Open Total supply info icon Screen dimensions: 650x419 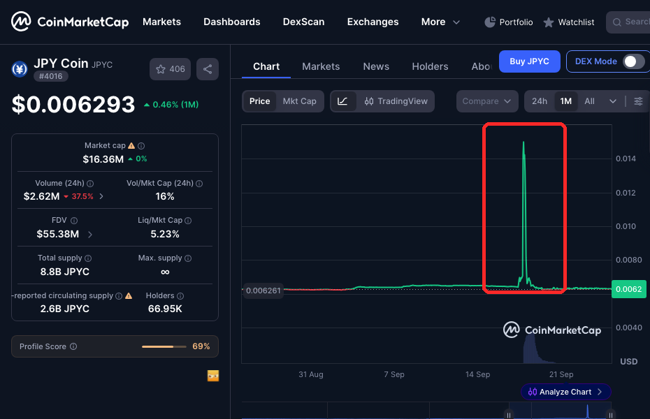(88, 258)
